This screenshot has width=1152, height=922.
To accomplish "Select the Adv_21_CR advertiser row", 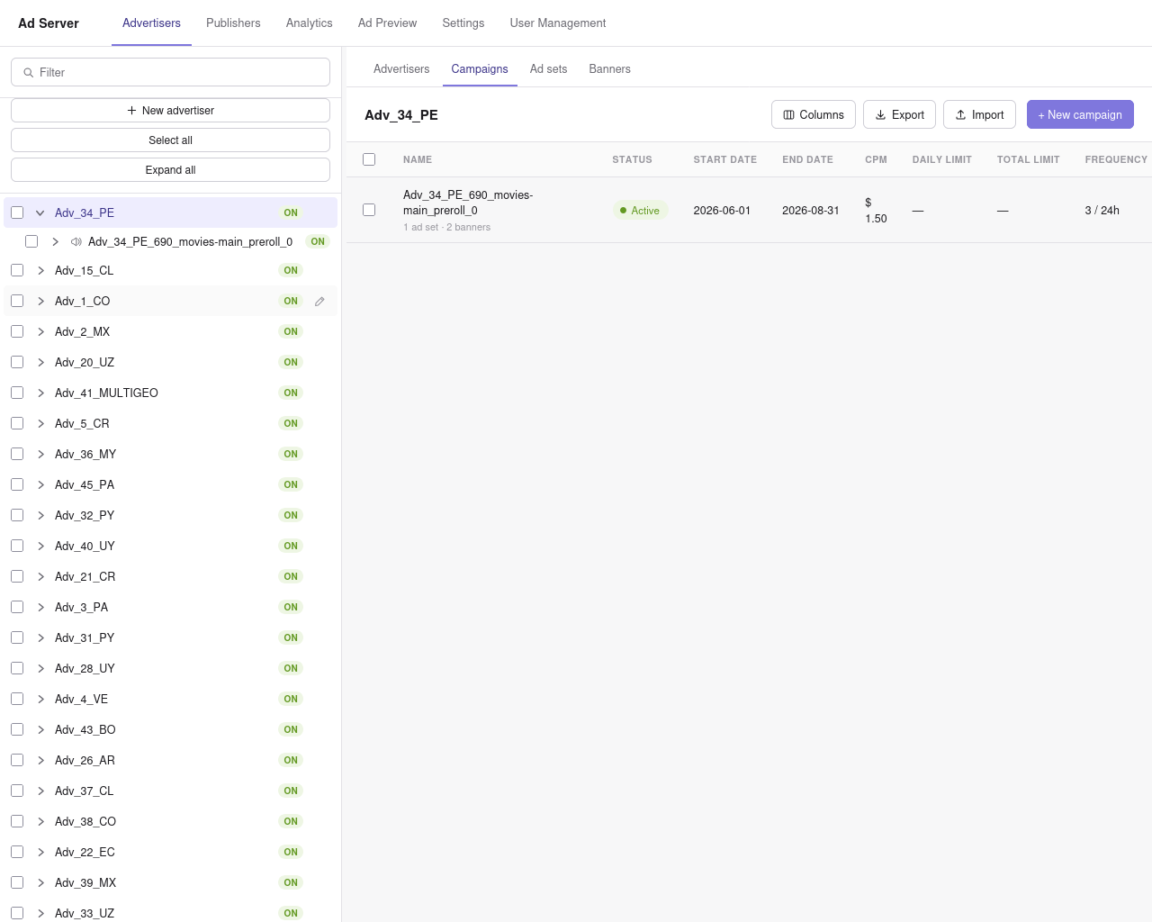I will pyautogui.click(x=171, y=577).
